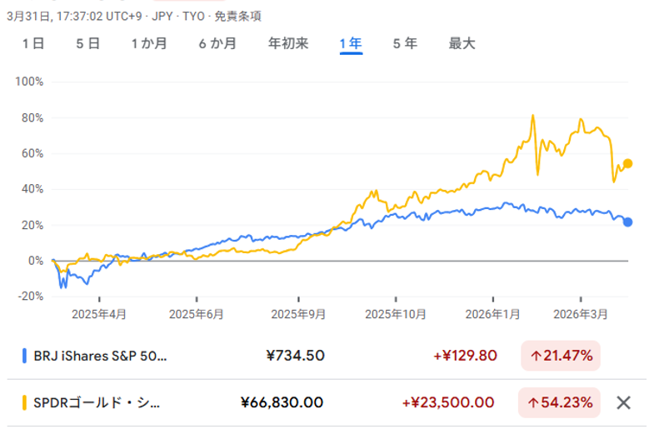Select the active 1年 tab
This screenshot has height=434, width=664.
[x=351, y=43]
